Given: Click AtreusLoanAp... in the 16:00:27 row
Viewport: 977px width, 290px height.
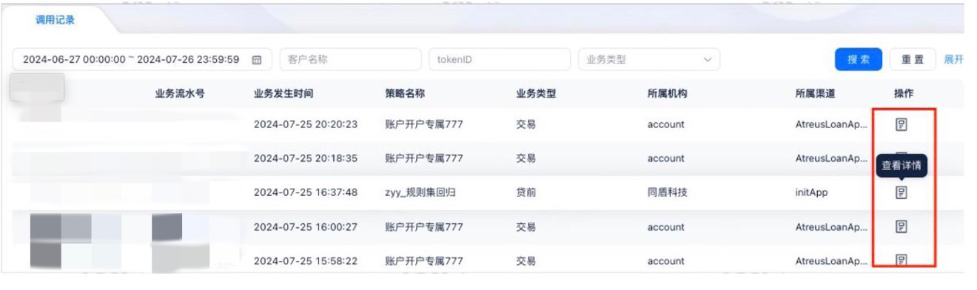Looking at the screenshot, I should (x=832, y=227).
